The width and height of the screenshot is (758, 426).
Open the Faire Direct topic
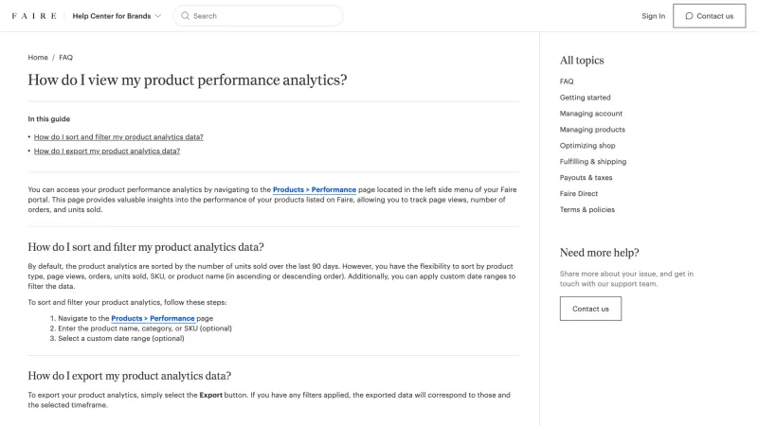[579, 194]
